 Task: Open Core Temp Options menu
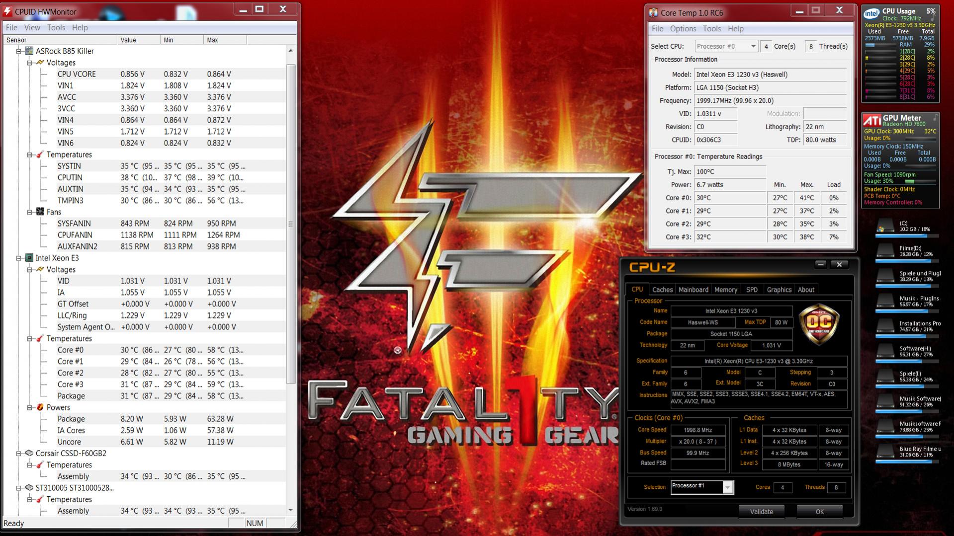click(x=683, y=28)
